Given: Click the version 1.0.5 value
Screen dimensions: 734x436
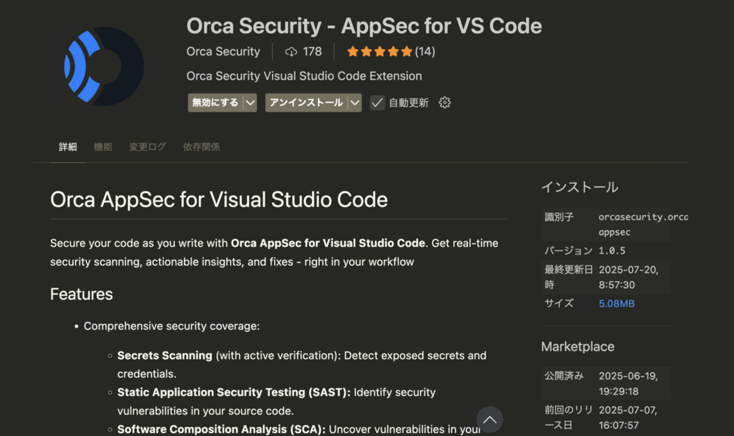Looking at the screenshot, I should (x=612, y=251).
